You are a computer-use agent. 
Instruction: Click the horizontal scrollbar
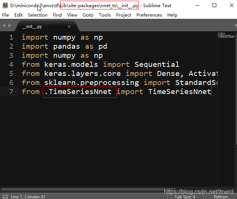88,190
